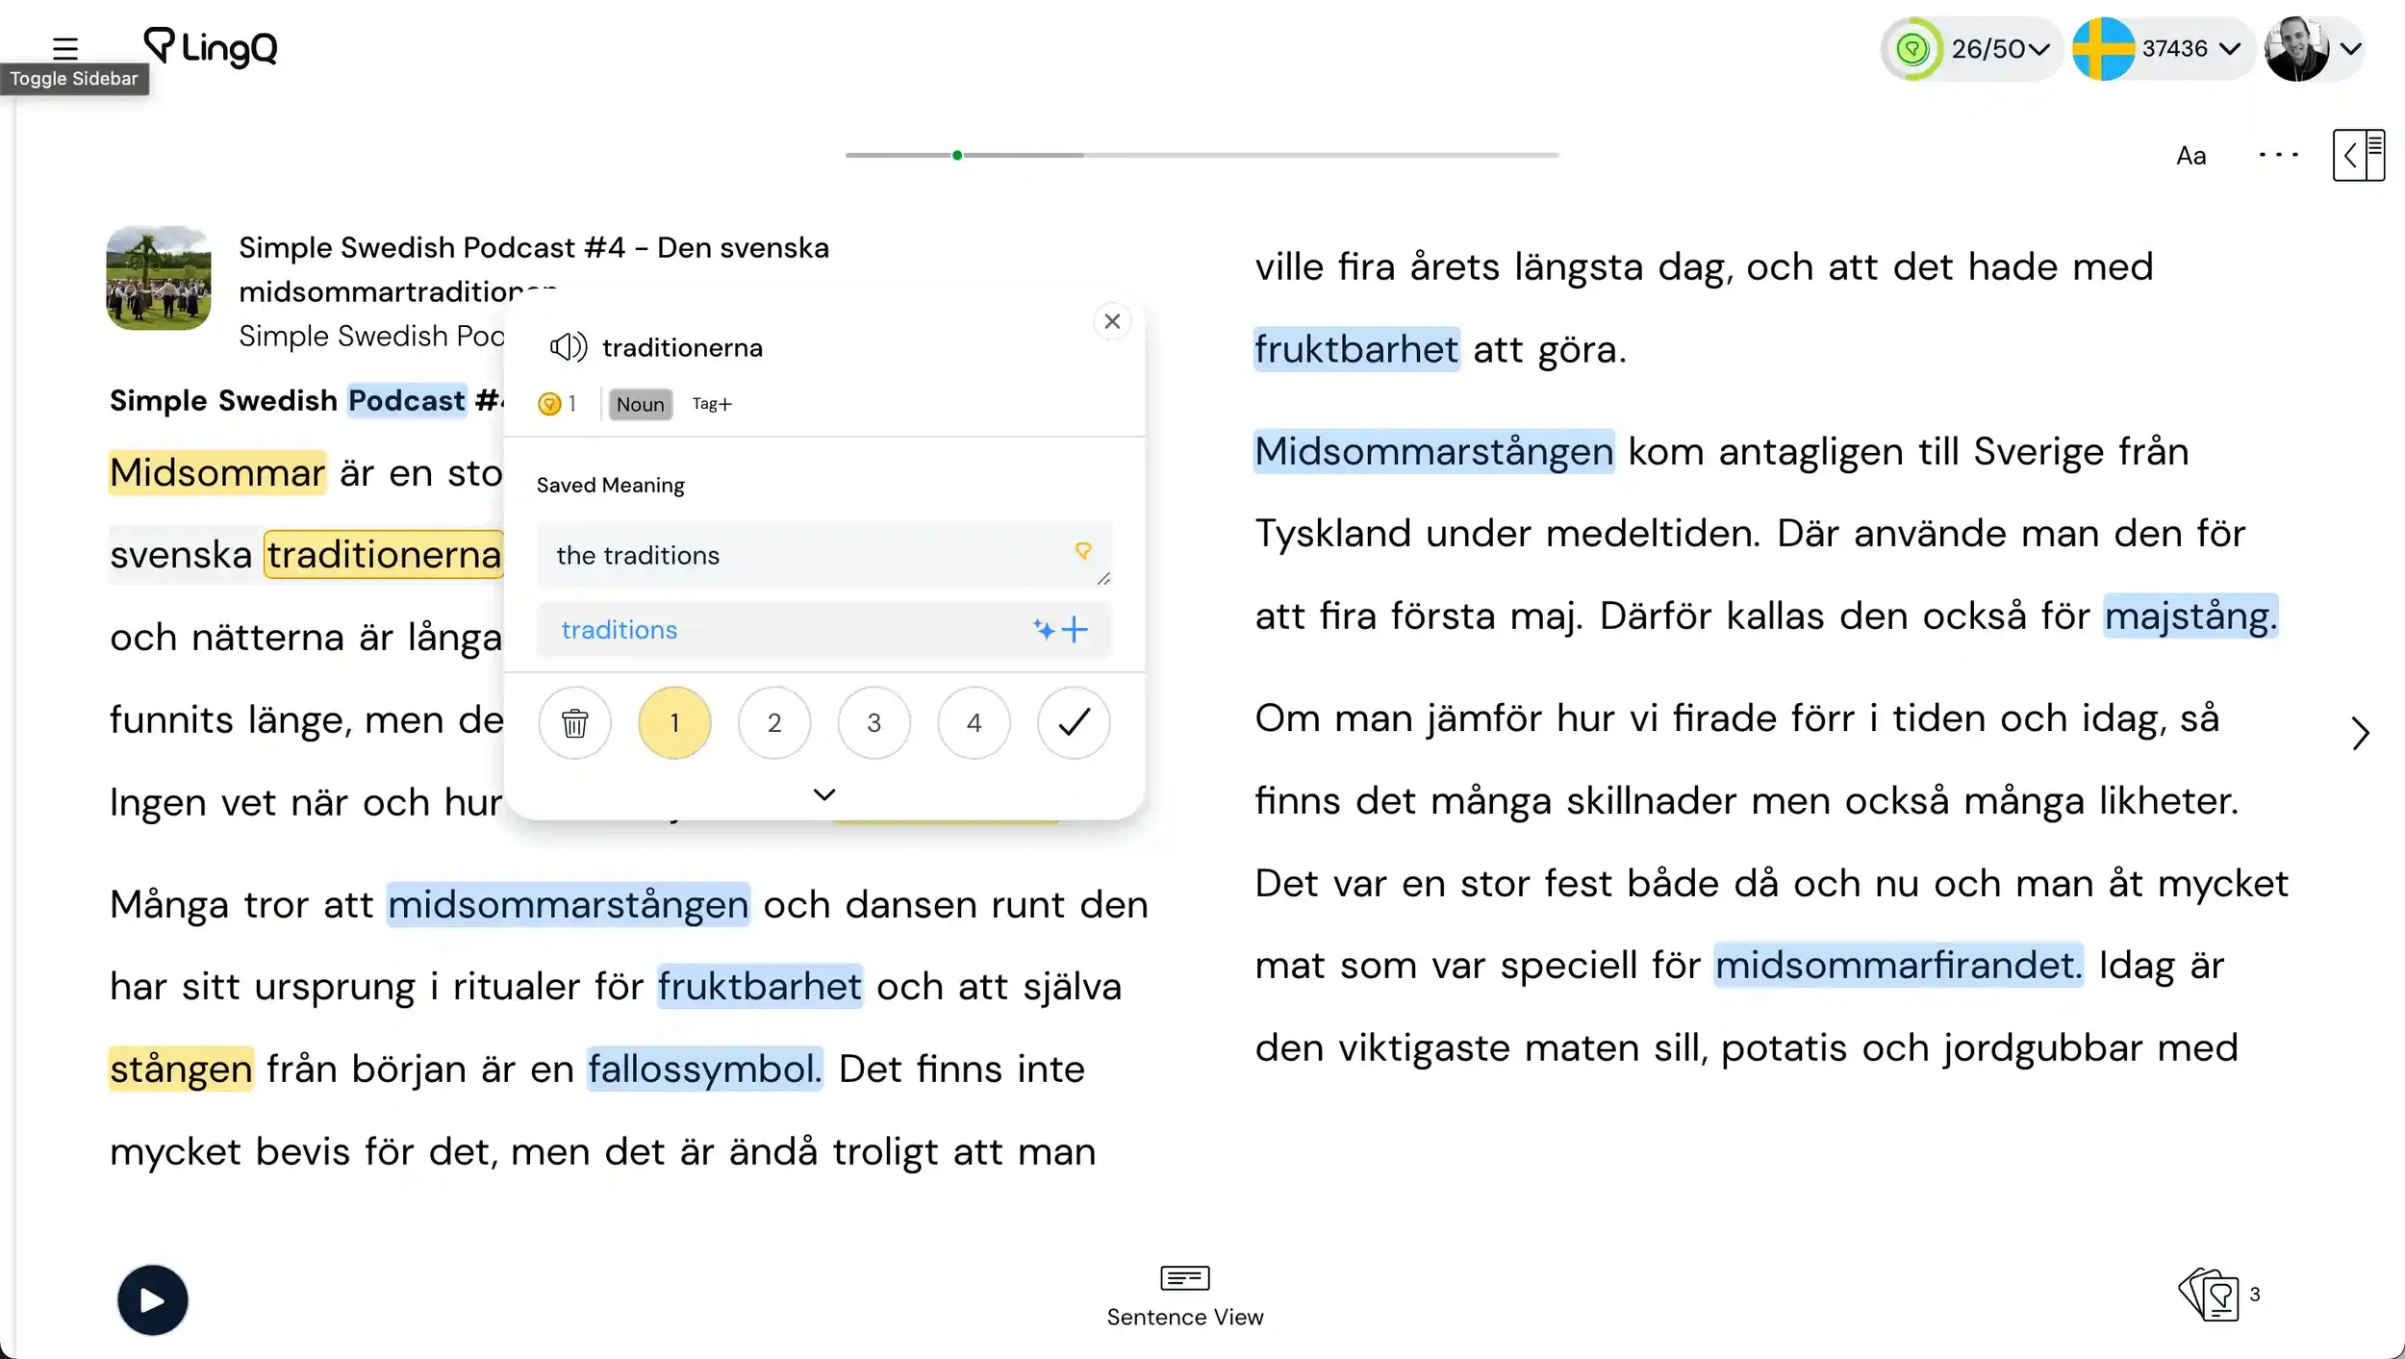Delete this LingQ with trash icon
This screenshot has width=2405, height=1359.
pos(575,722)
